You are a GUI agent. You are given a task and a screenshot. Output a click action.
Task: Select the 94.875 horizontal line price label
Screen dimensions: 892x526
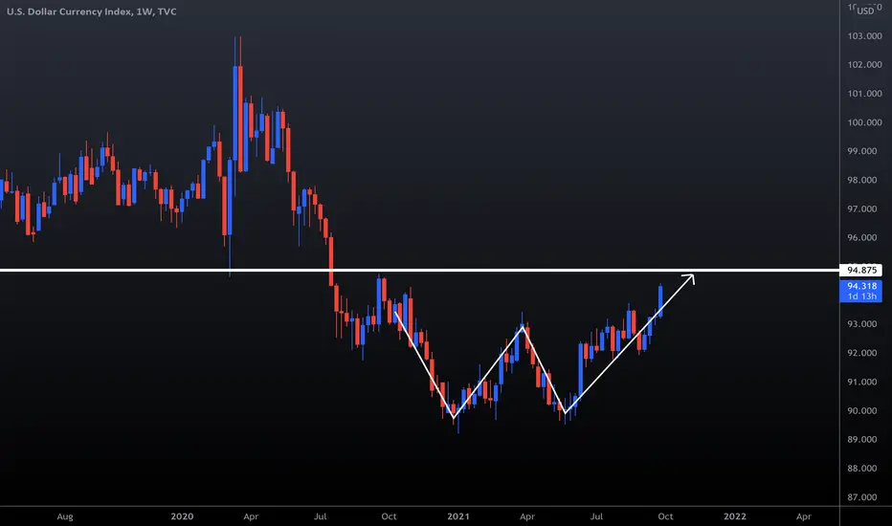(861, 270)
